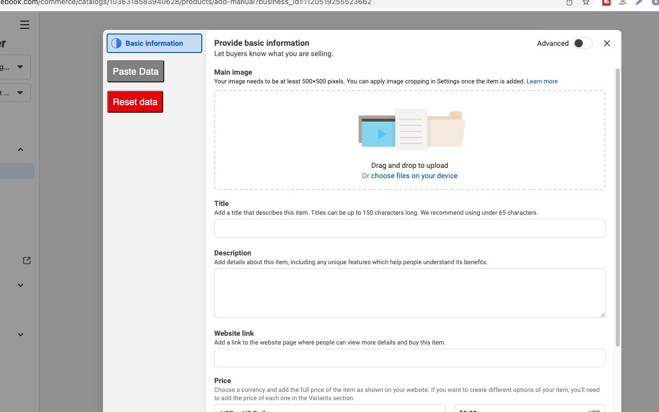Screen dimensions: 659x412
Task: Open the red extension icon in the browser toolbar
Action: [606, 3]
